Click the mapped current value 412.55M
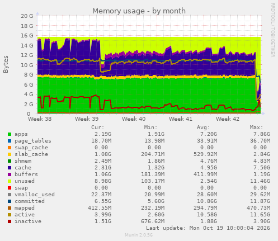Viewport: 278px width, 241px height. pyautogui.click(x=100, y=208)
